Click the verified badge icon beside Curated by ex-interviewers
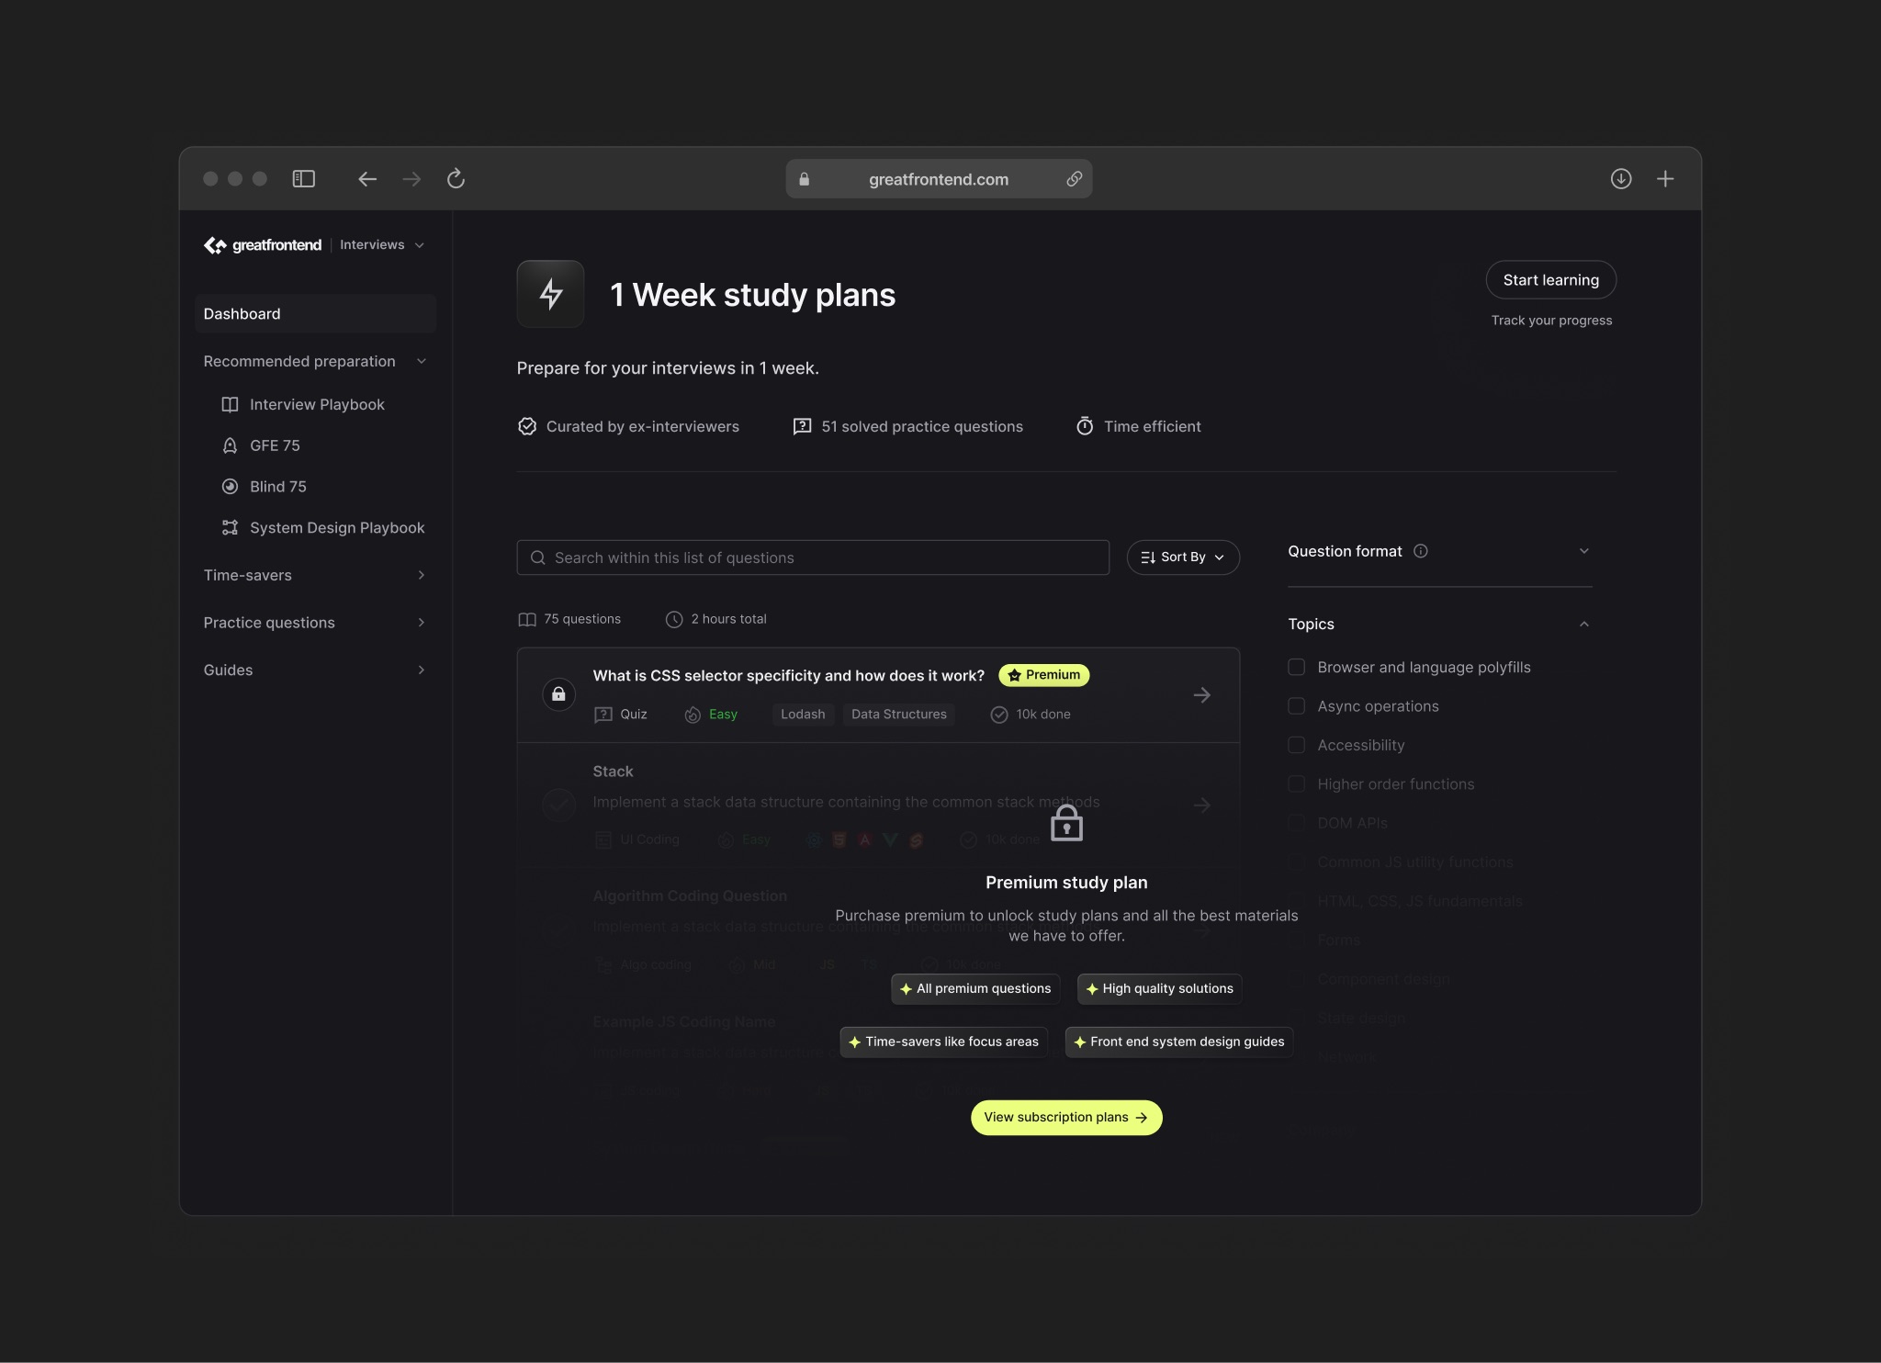 point(527,426)
